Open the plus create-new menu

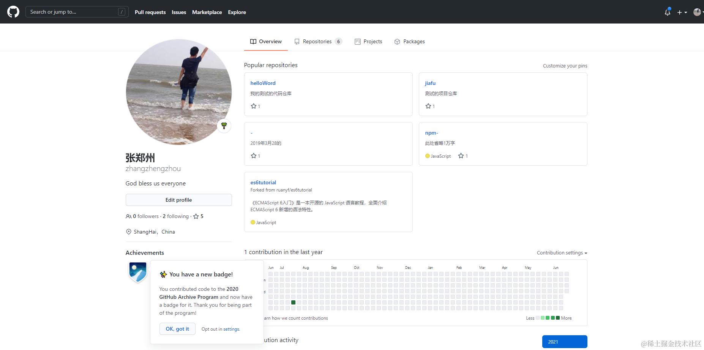click(682, 12)
